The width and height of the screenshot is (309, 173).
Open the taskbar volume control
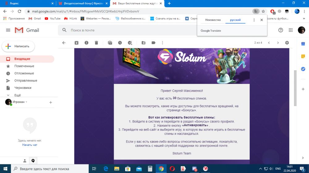click(x=271, y=169)
